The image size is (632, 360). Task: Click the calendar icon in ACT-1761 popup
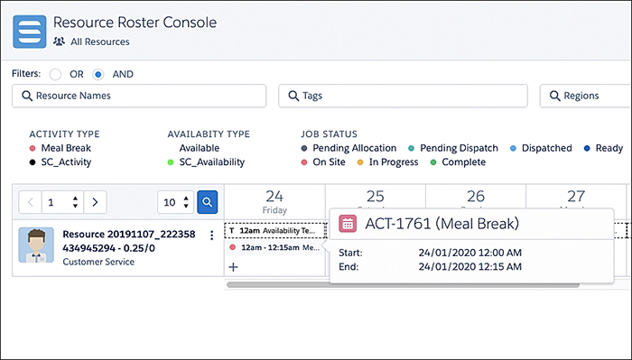(348, 224)
